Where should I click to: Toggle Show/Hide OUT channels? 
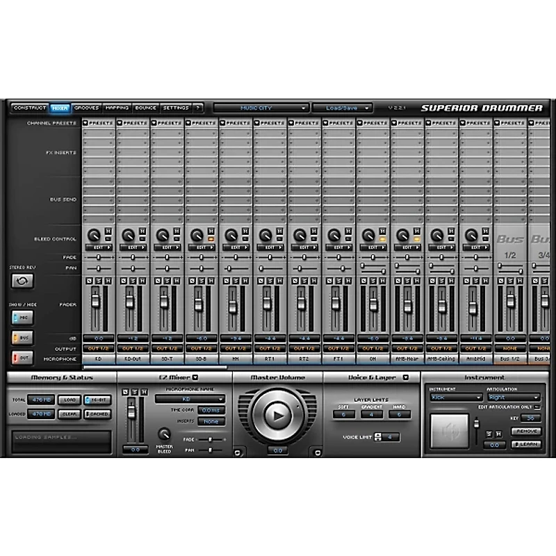pos(22,358)
